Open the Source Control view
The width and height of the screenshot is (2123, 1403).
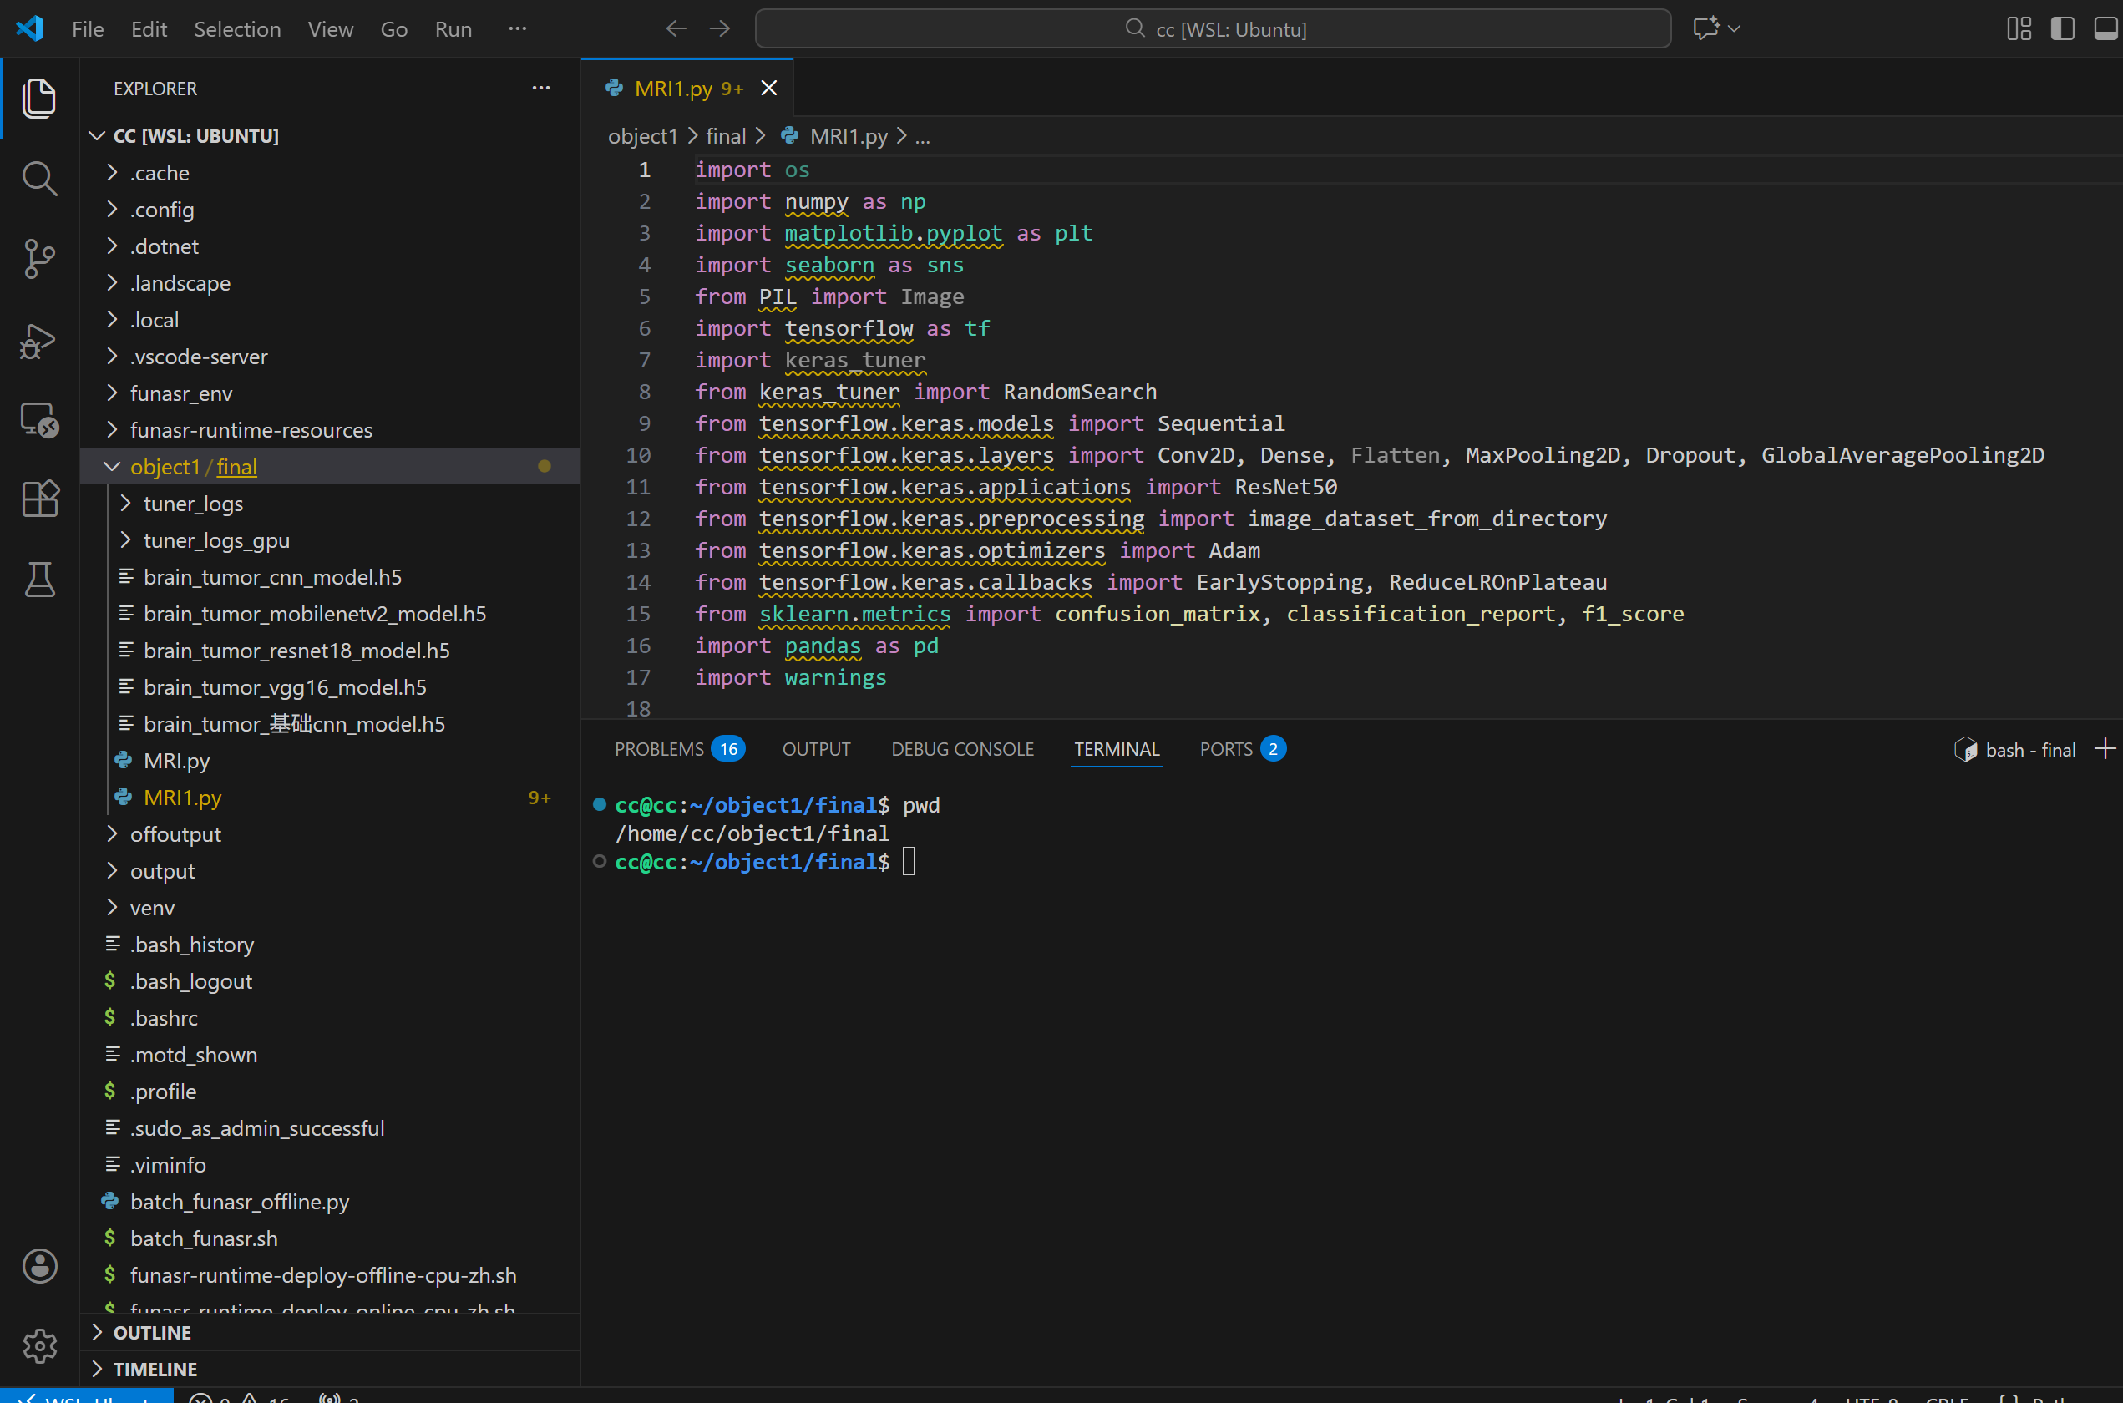tap(39, 260)
